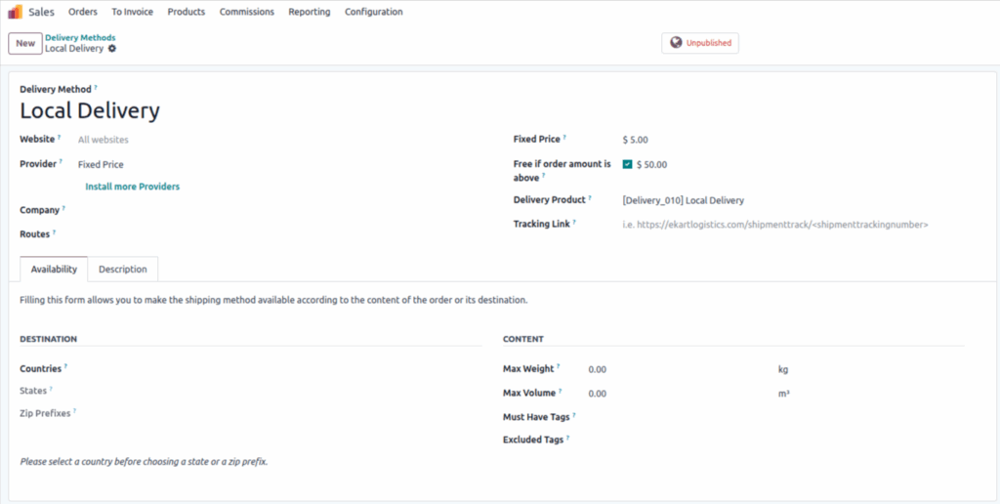Open the Reporting menu
Viewport: 1000px width, 504px height.
[310, 12]
